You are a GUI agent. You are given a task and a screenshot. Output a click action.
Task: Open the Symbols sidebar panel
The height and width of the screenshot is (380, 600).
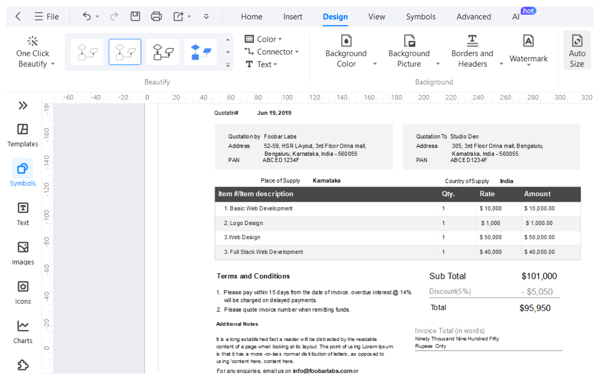23,173
